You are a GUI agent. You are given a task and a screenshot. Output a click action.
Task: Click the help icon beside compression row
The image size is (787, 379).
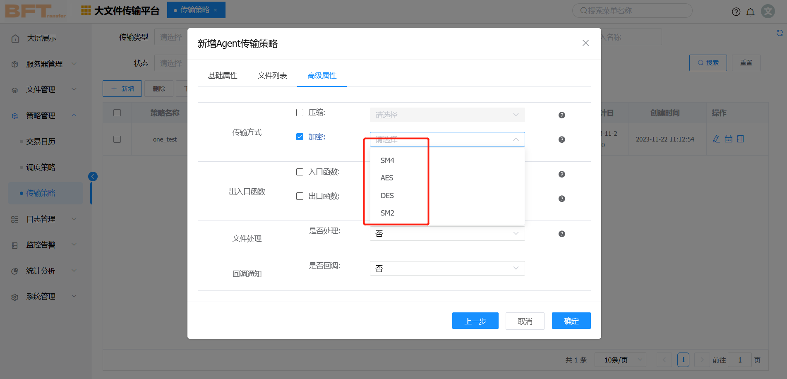561,115
